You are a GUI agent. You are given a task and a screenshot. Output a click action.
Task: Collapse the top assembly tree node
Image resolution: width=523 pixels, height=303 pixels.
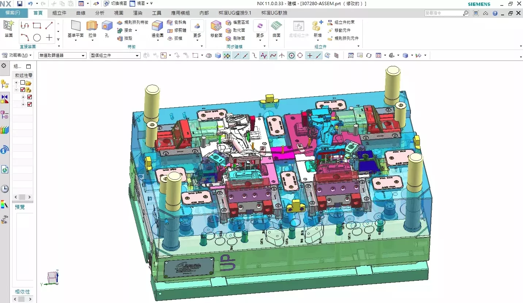coord(16,90)
